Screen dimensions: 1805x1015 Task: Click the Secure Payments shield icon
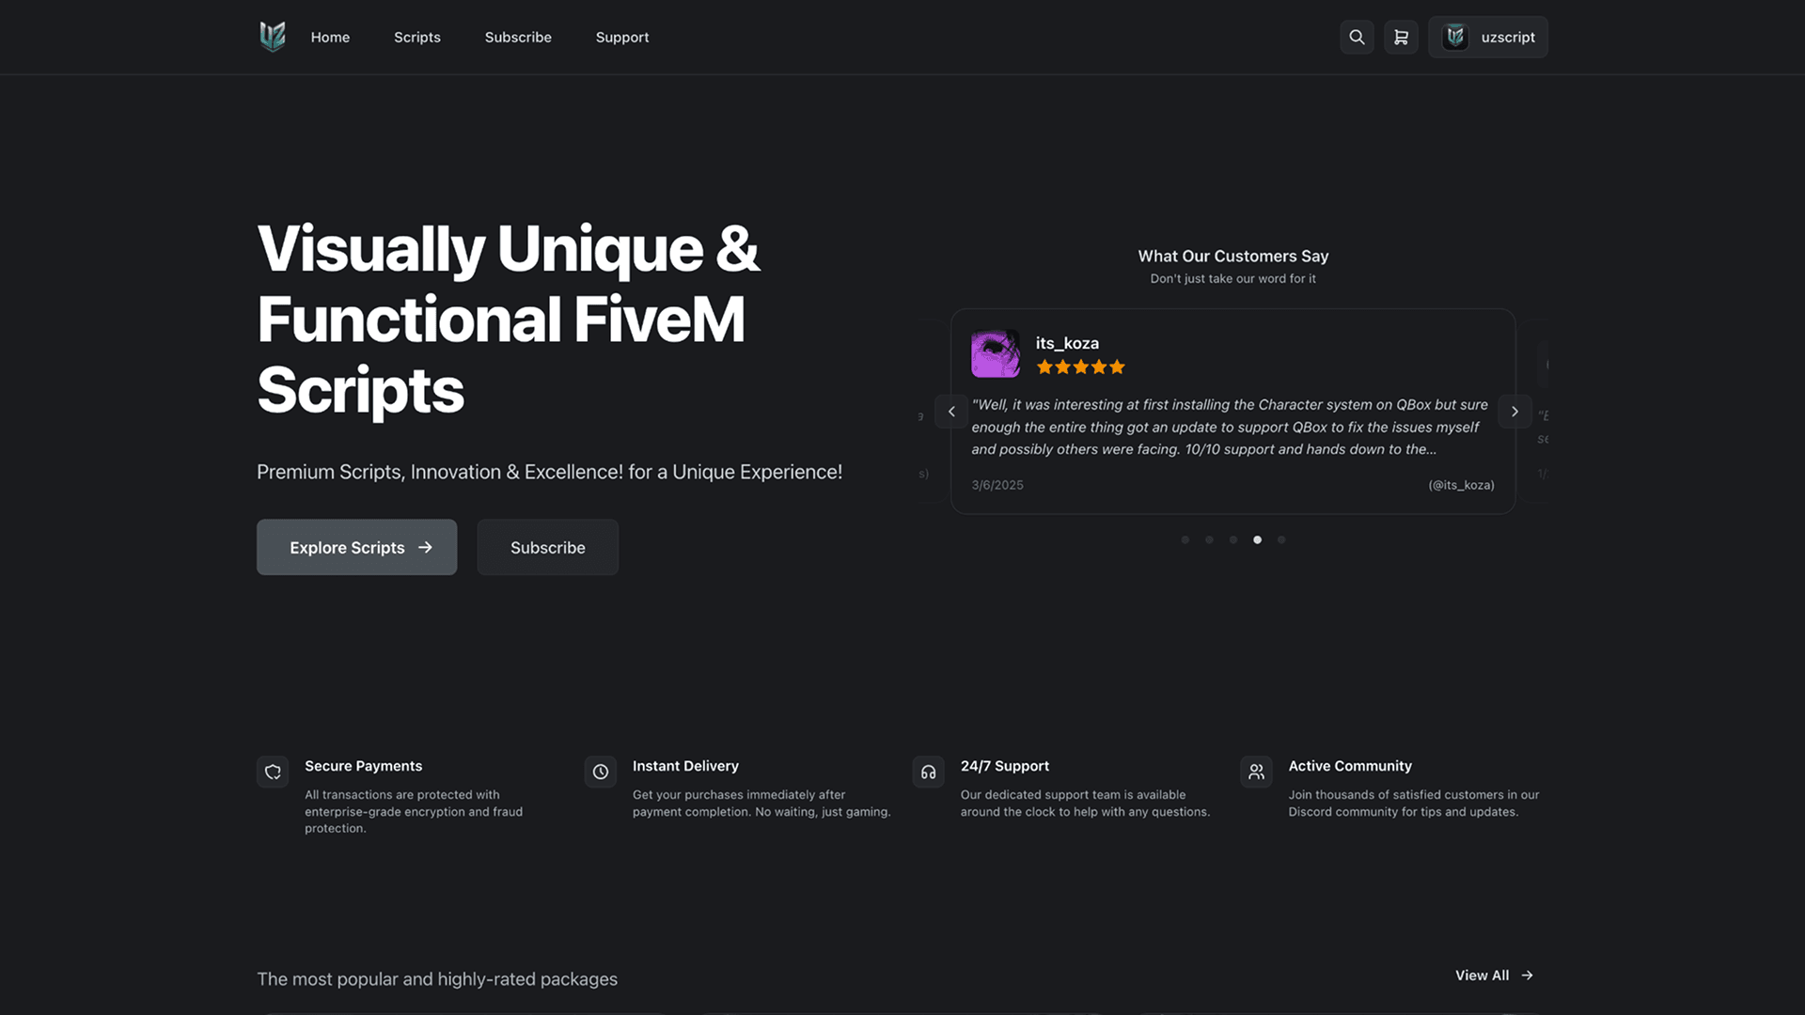pos(273,772)
